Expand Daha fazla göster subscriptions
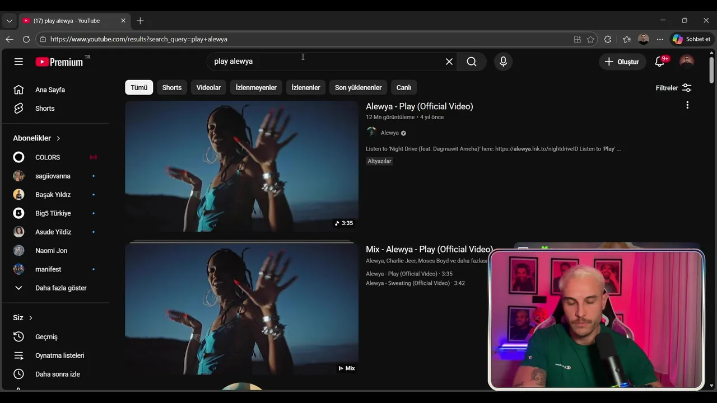The image size is (717, 403). (x=55, y=288)
